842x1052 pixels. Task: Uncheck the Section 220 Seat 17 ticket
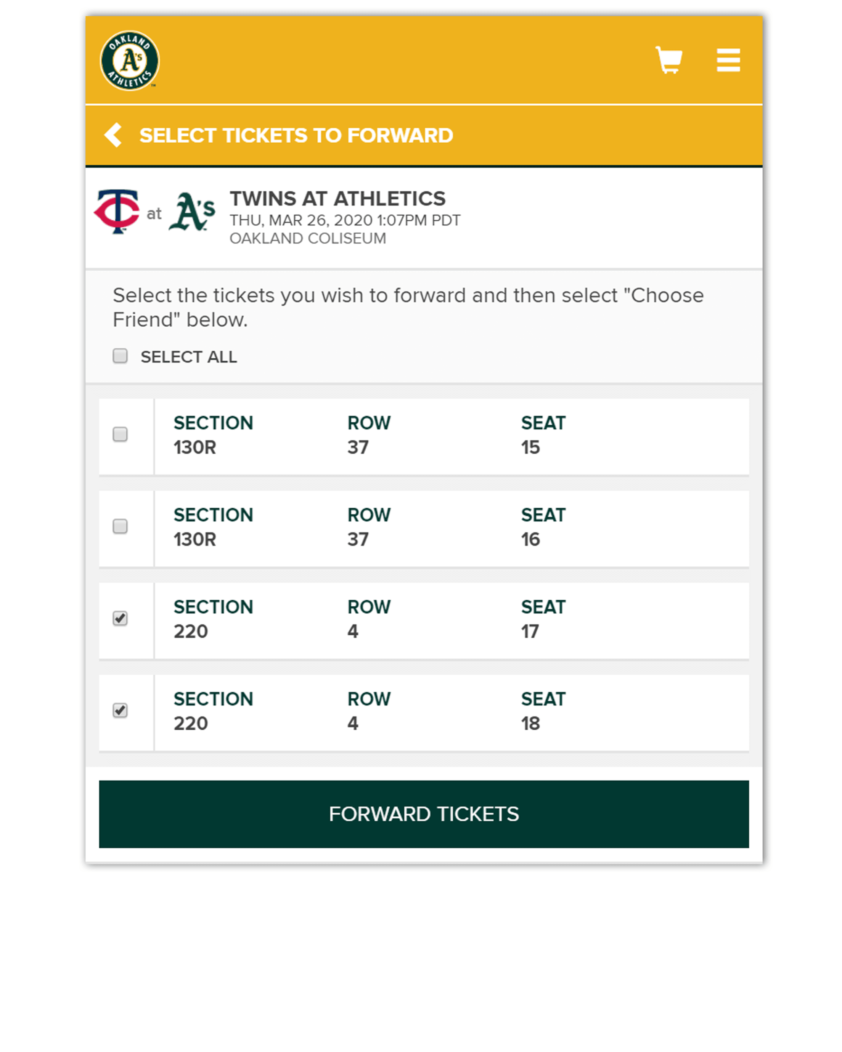pos(120,618)
